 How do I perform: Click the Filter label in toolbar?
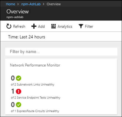pyautogui.click(x=89, y=26)
